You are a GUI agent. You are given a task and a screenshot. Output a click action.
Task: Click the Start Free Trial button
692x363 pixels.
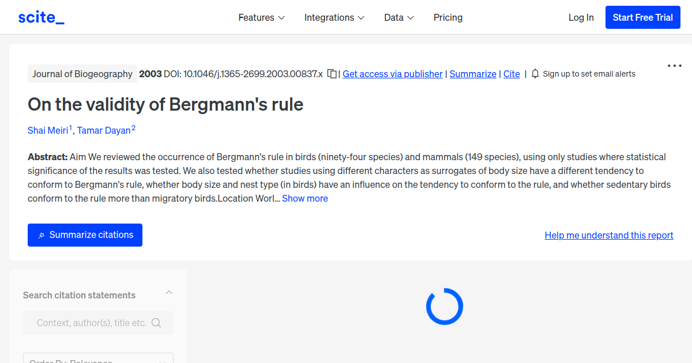[642, 17]
